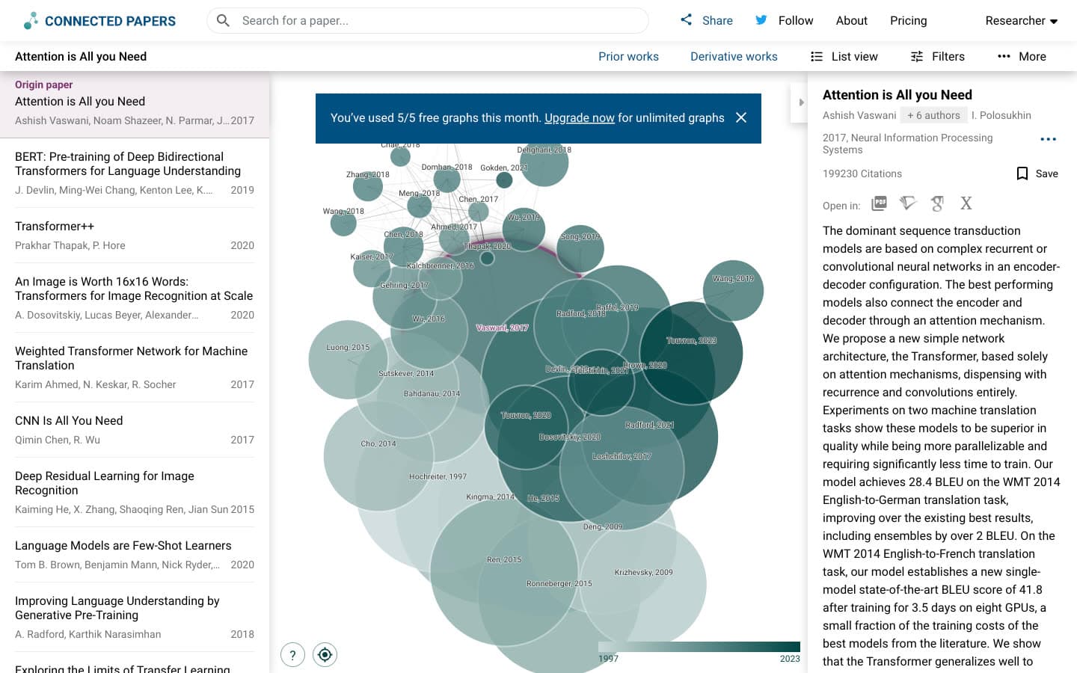
Task: Click the search magnifier icon
Action: (223, 21)
